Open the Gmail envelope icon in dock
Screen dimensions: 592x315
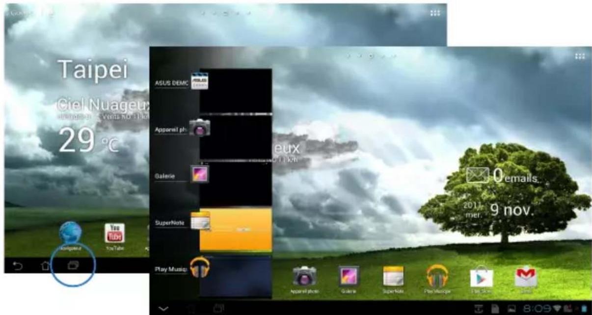[525, 277]
